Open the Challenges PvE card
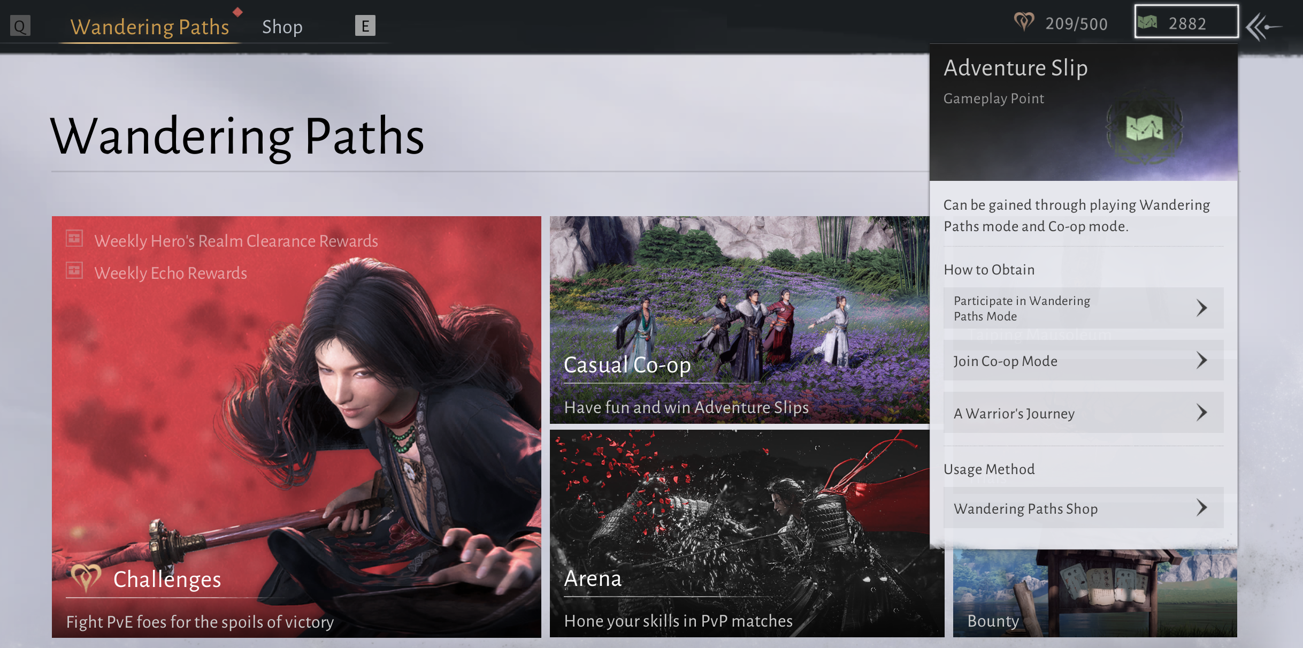This screenshot has width=1303, height=648. click(296, 426)
